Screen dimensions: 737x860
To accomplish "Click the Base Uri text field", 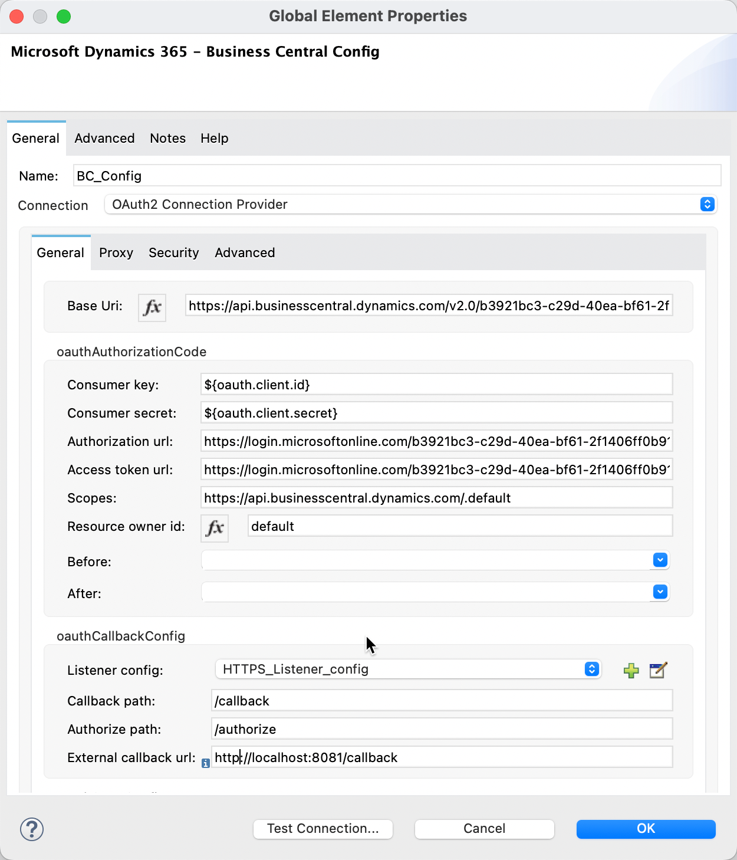I will [x=429, y=306].
